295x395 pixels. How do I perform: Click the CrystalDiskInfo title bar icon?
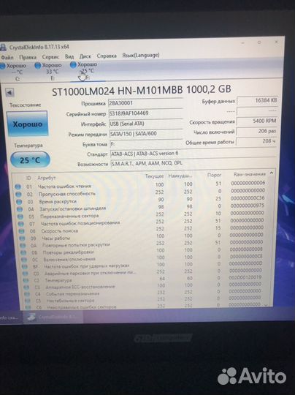(3, 48)
